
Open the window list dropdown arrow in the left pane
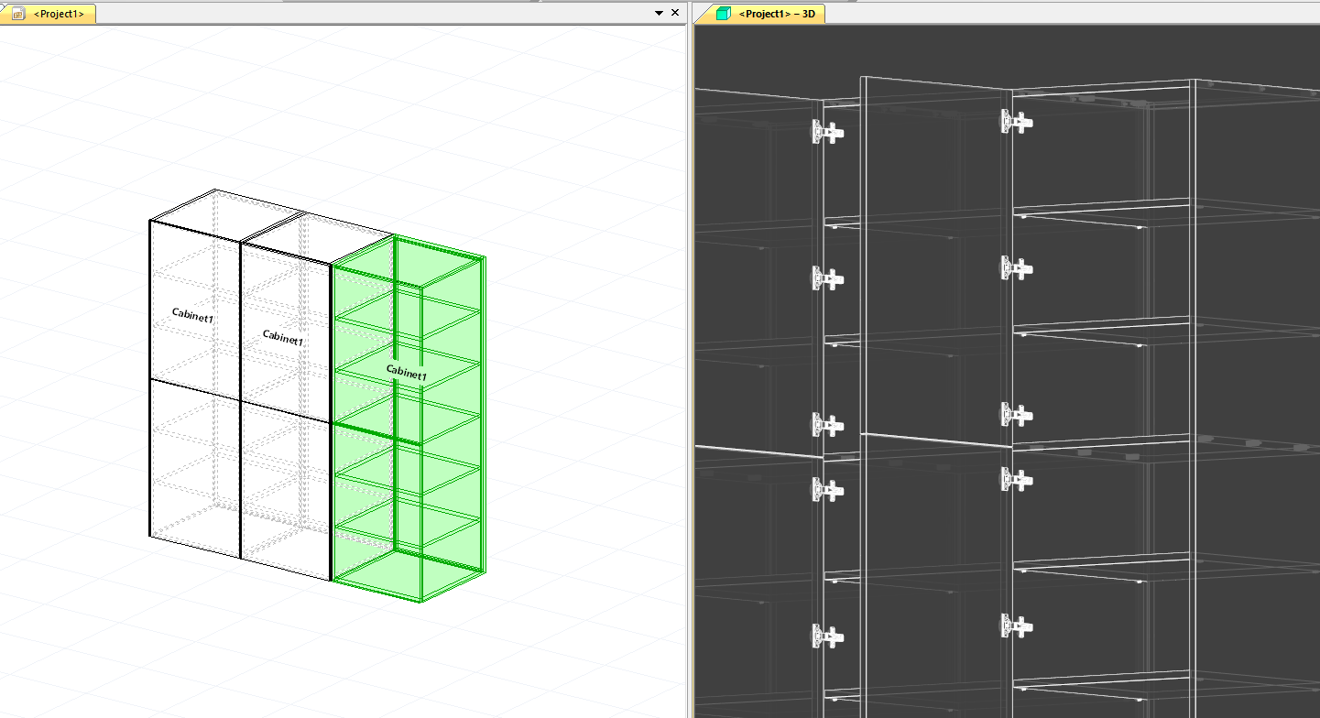click(x=659, y=13)
